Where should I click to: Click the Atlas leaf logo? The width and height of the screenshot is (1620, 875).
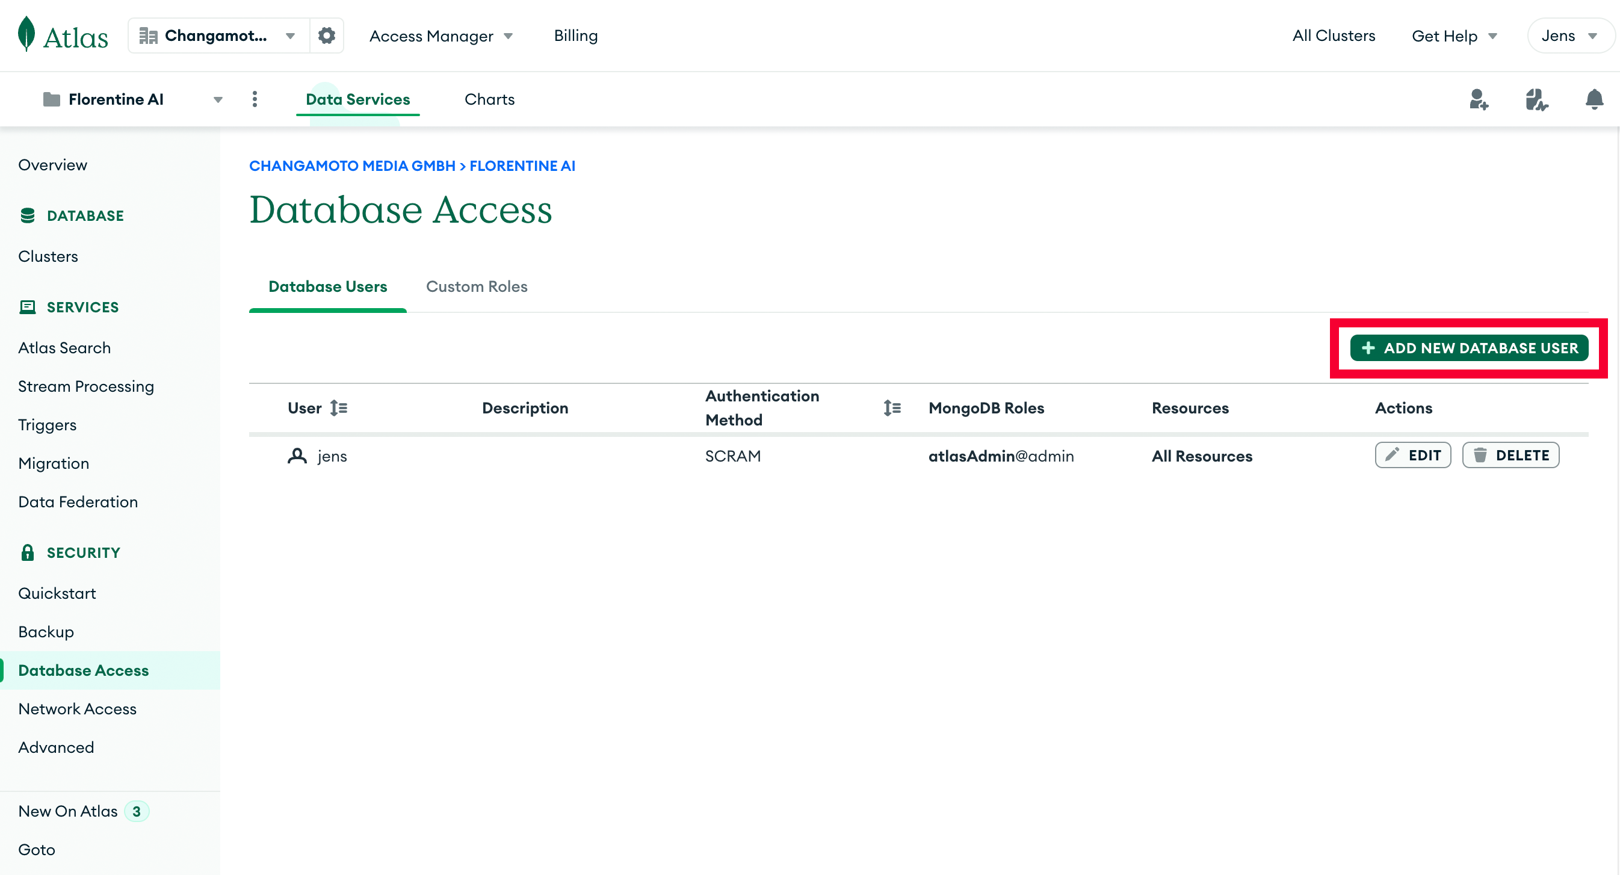[26, 34]
